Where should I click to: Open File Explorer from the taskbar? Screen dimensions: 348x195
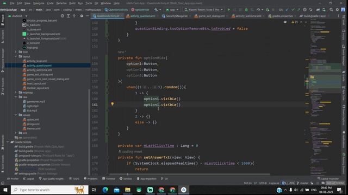[128, 190]
